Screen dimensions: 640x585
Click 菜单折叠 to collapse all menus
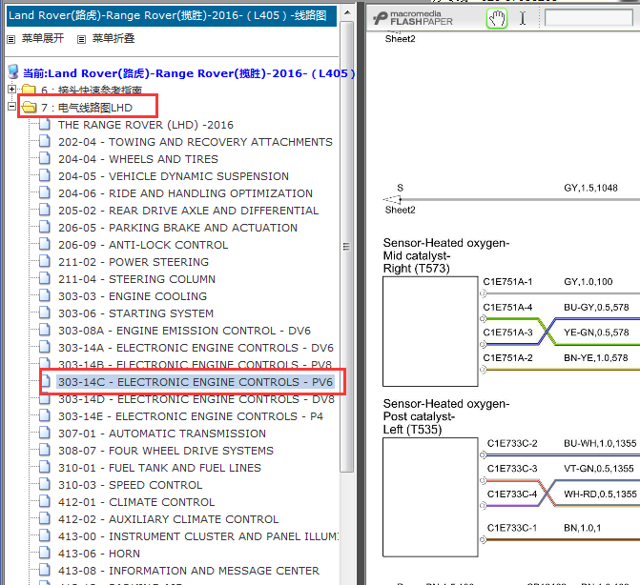pyautogui.click(x=114, y=38)
